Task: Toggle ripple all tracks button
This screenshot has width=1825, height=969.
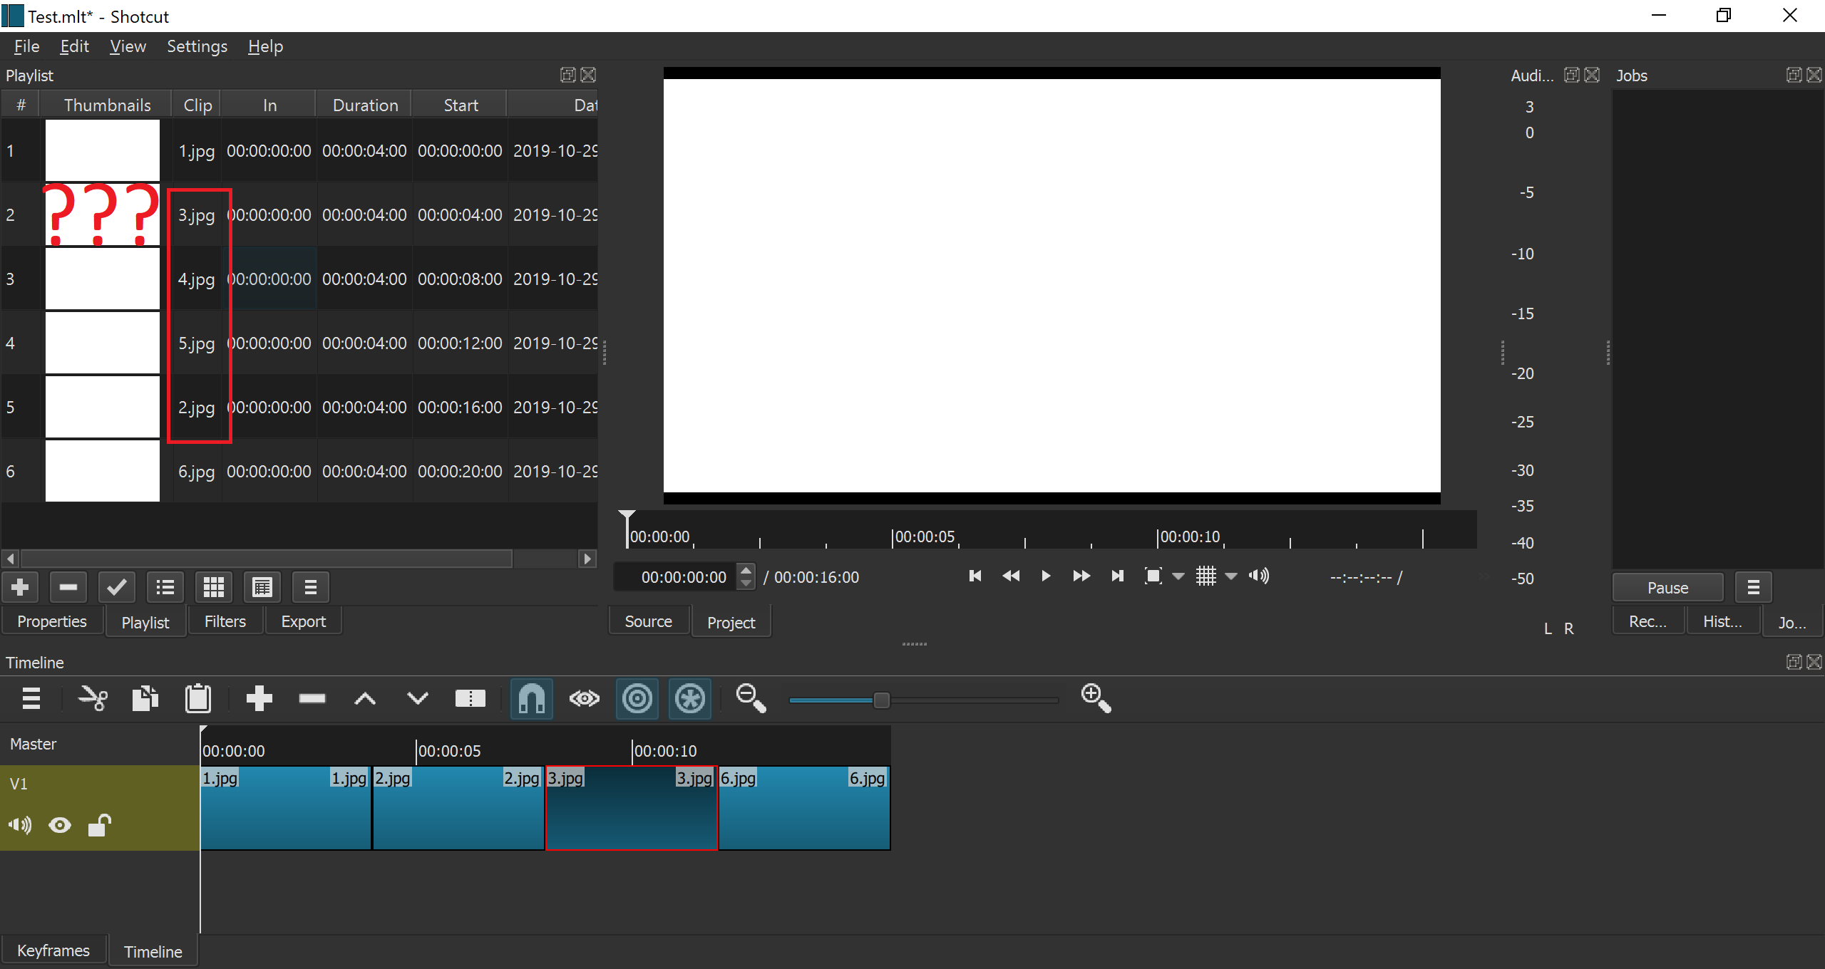Action: point(690,699)
